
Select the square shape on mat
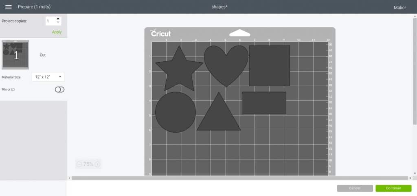[x=270, y=65]
